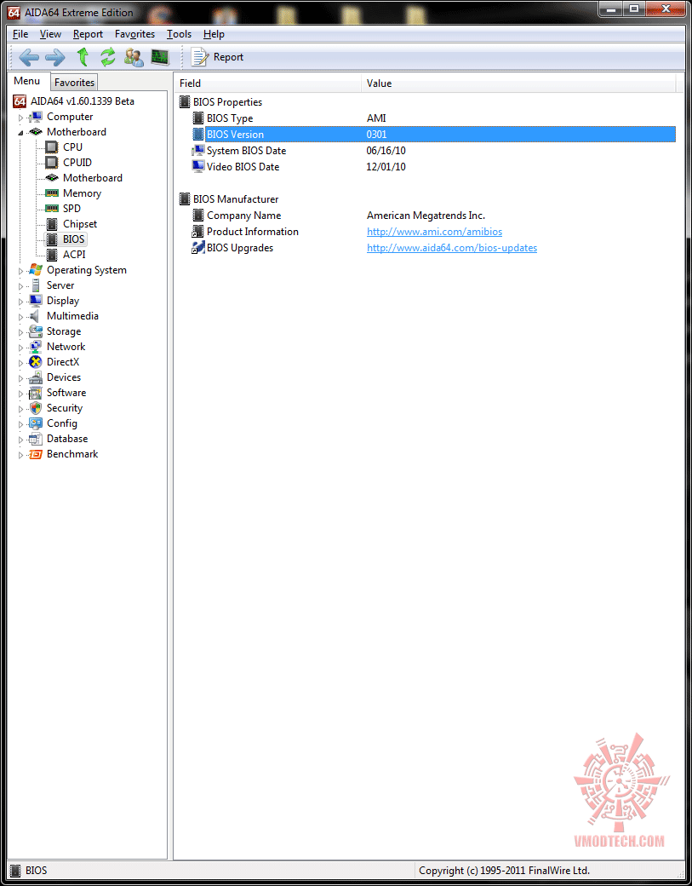Click the Server tower icon
This screenshot has width=692, height=886.
[x=36, y=285]
